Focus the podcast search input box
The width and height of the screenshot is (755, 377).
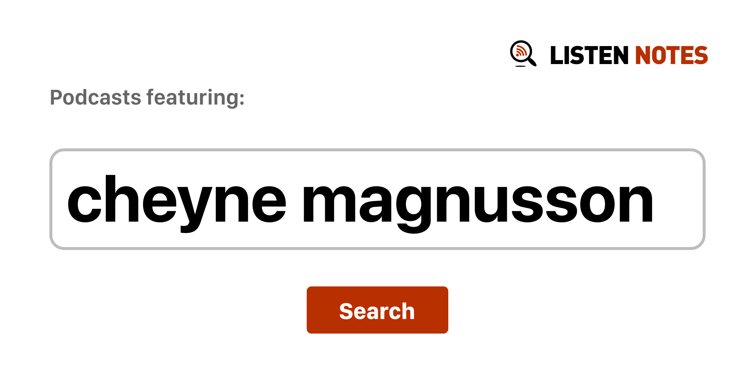click(x=377, y=199)
